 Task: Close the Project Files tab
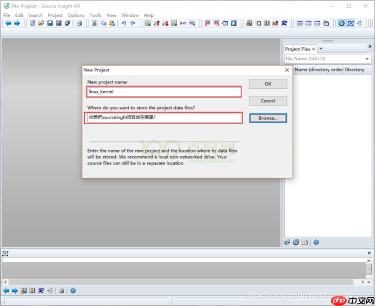[314, 49]
